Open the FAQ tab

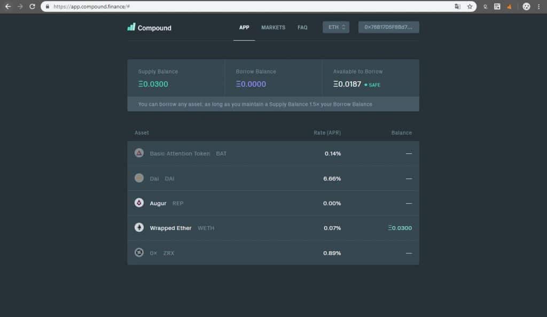pyautogui.click(x=302, y=28)
